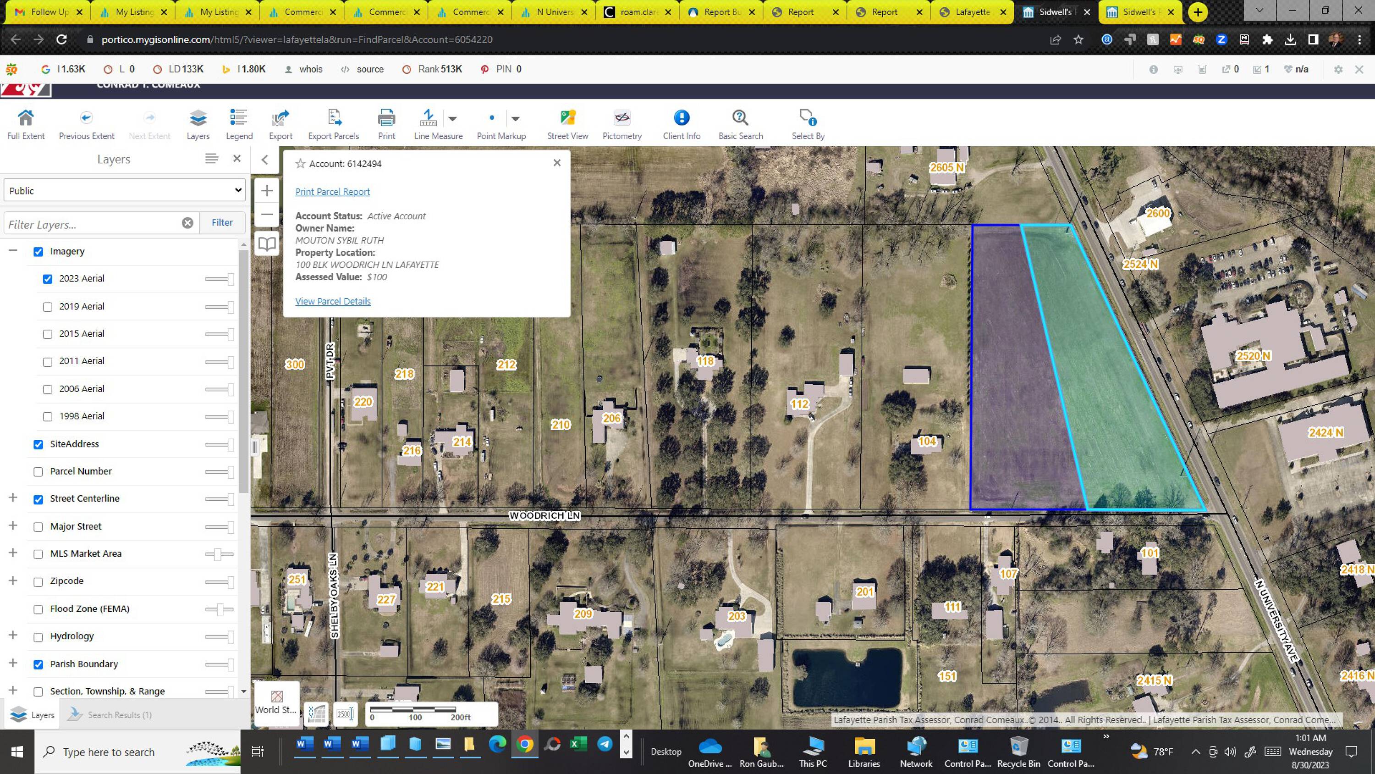
Task: Enable the 2019 Aerial layer checkbox
Action: [48, 307]
